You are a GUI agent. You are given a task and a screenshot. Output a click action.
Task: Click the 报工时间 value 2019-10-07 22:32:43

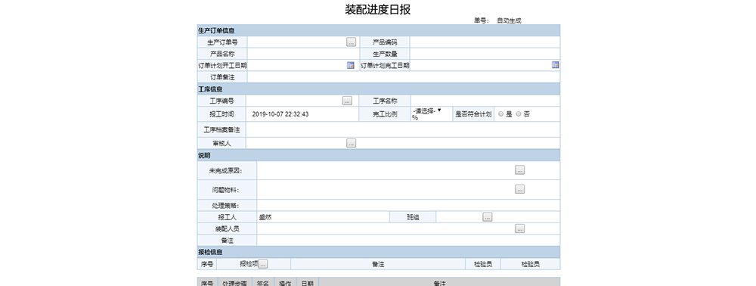coord(280,114)
